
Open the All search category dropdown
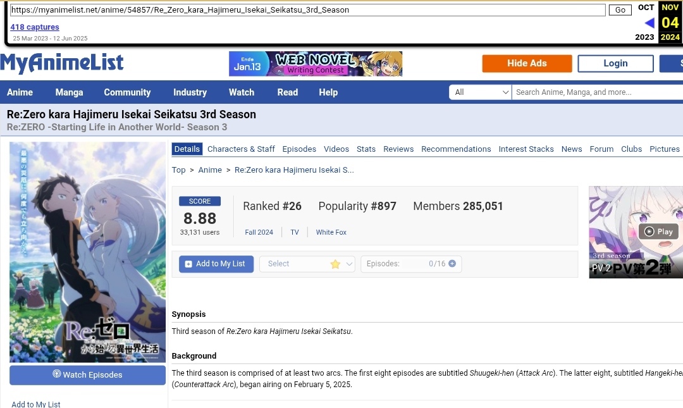[481, 92]
